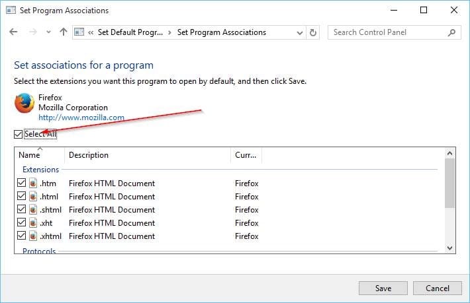Focus the Search Control Panel field

click(x=394, y=32)
